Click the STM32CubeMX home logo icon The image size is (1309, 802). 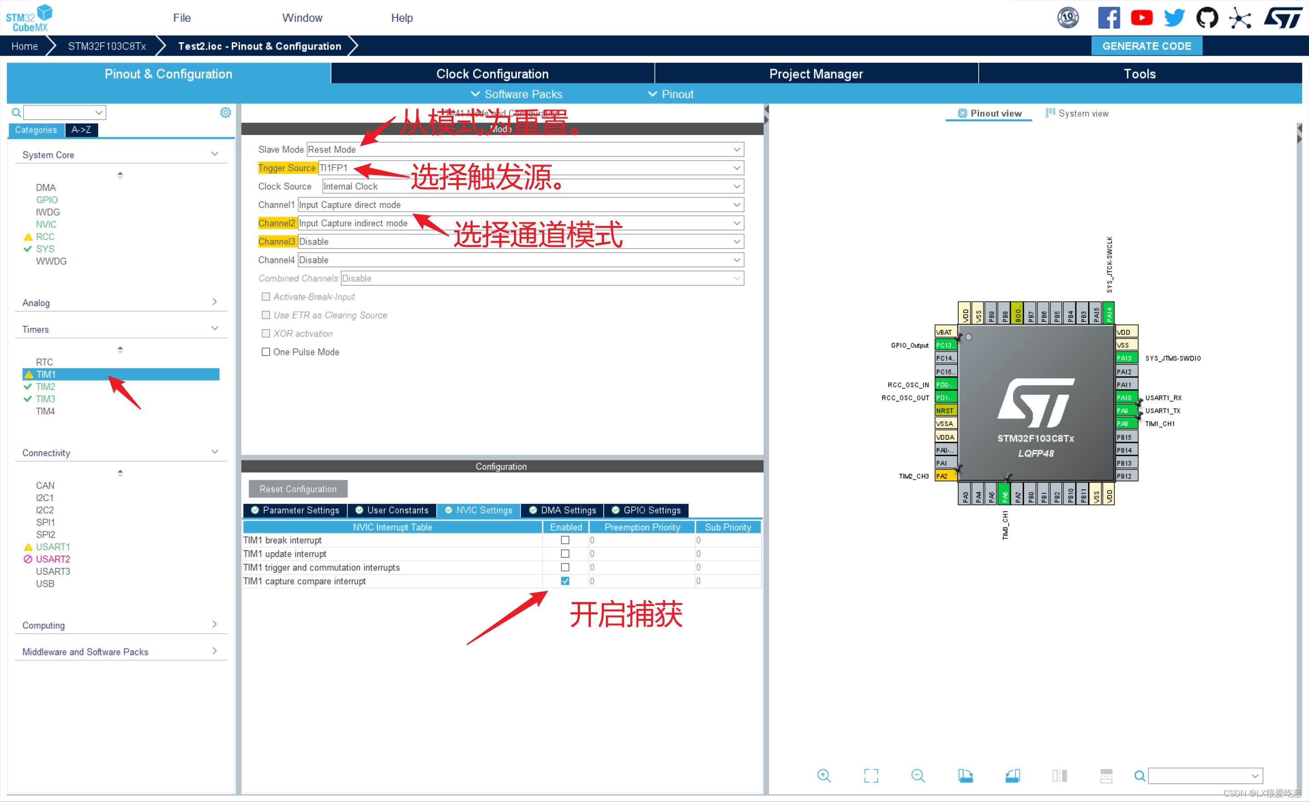click(x=34, y=16)
